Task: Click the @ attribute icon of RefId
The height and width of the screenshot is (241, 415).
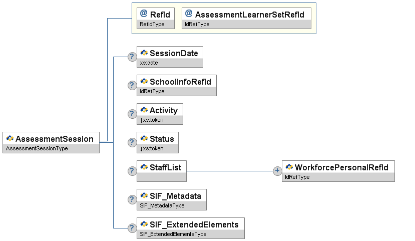Action: point(144,15)
